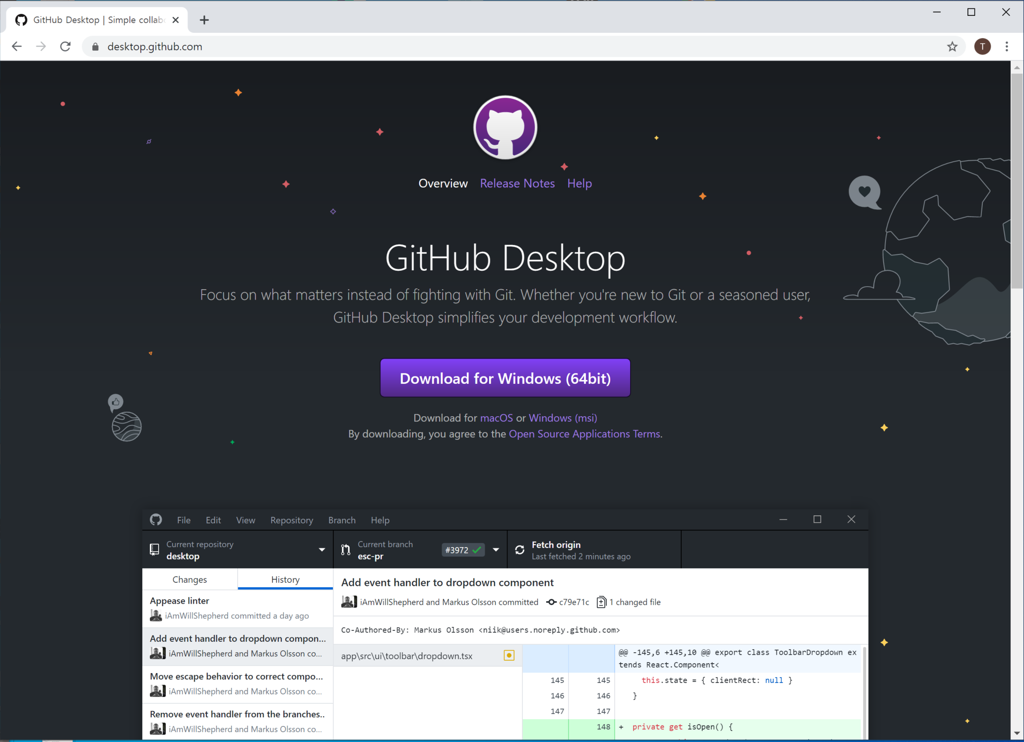
Task: View site security lock info
Action: point(95,47)
